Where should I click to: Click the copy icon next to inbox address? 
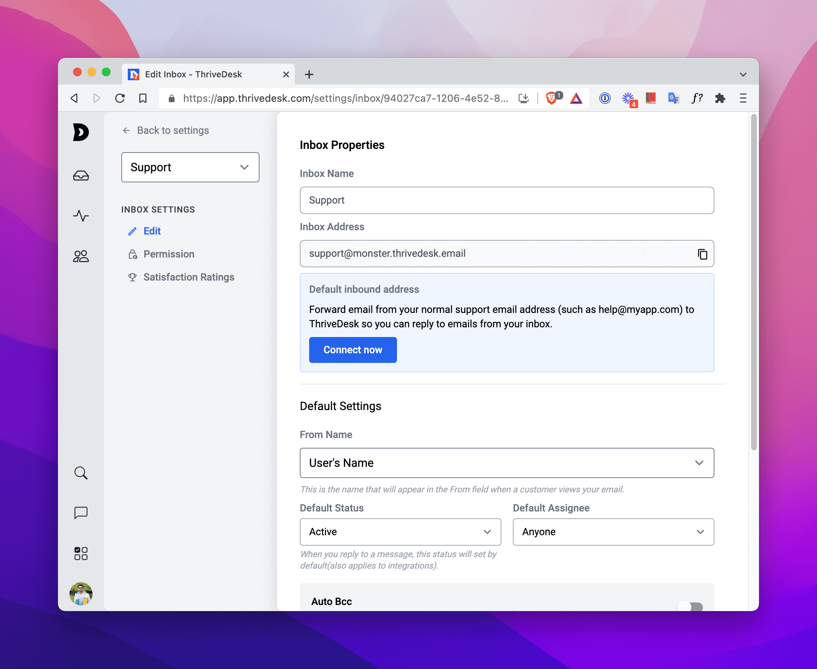[x=701, y=253]
